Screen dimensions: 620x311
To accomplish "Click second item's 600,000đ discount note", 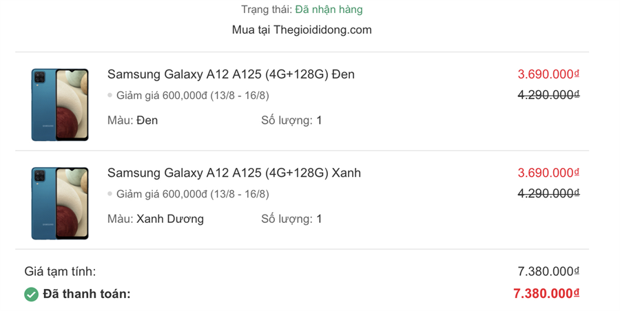I will [x=192, y=194].
